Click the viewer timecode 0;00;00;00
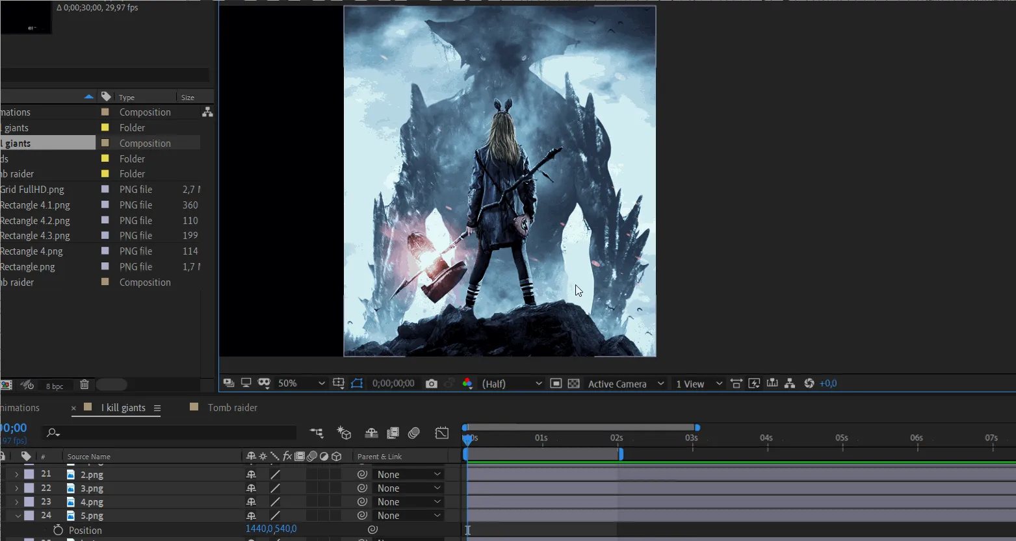 393,383
